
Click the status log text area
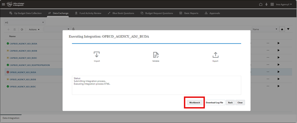point(156,85)
